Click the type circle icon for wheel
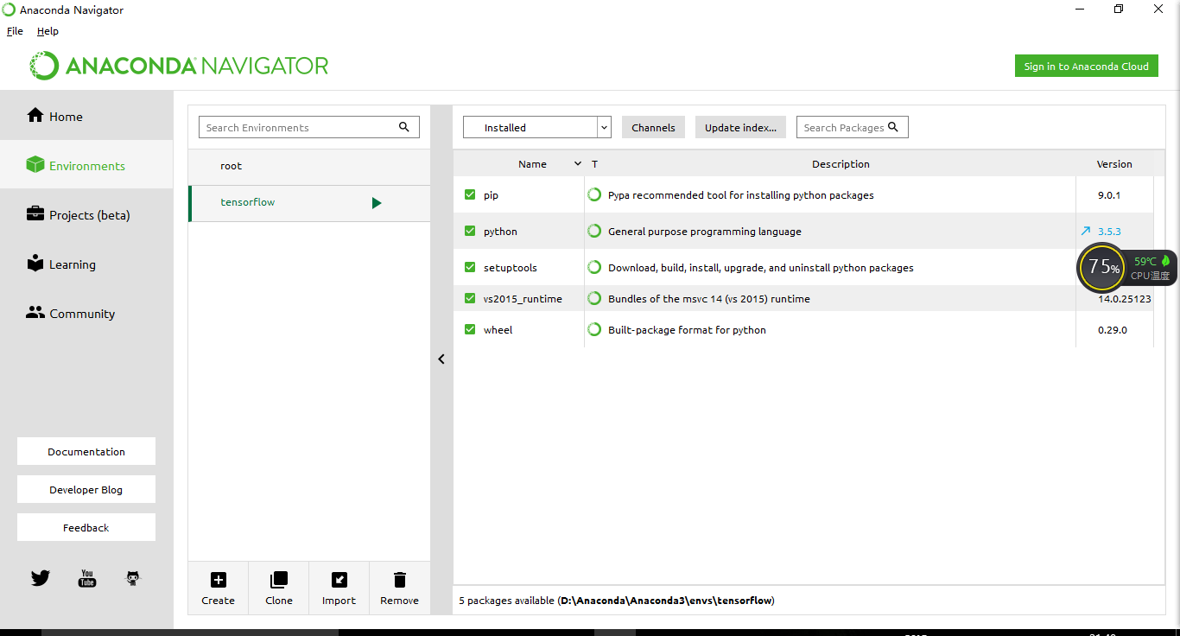1180x636 pixels. (594, 329)
